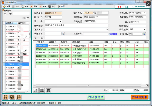Click the 单号 search input field
The image size is (152, 106).
21,14
